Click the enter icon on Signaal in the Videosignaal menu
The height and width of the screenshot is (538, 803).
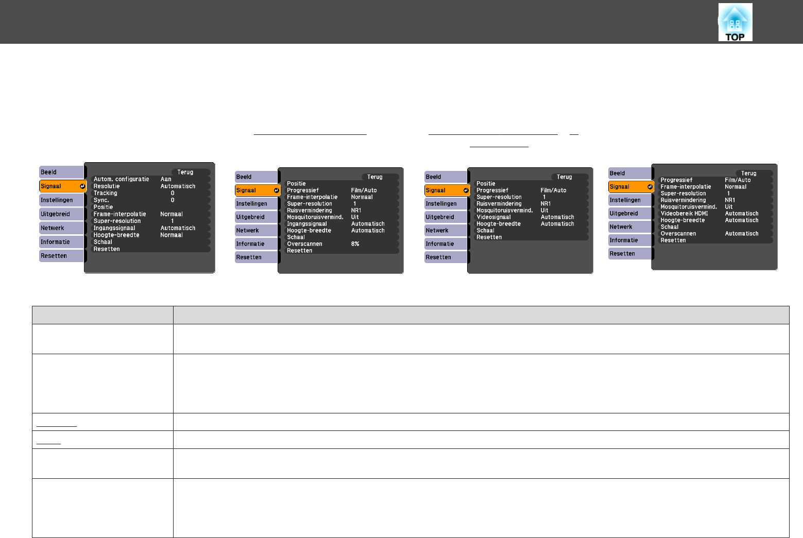(x=466, y=190)
